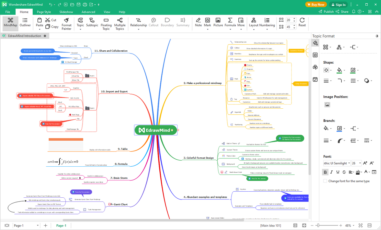Screen dimensions: 381x230
Task: Open the Page-1 selector dropdown
Action: (38, 226)
